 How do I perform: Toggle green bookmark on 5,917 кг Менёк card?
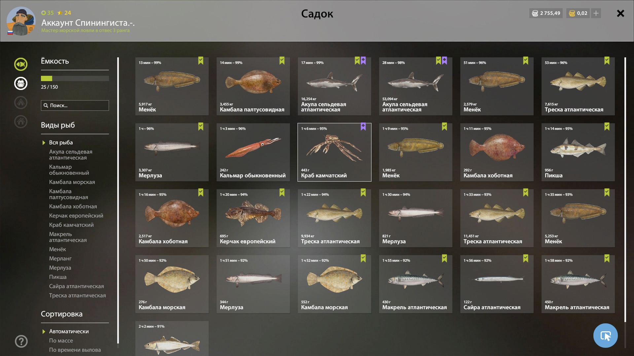pos(201,61)
